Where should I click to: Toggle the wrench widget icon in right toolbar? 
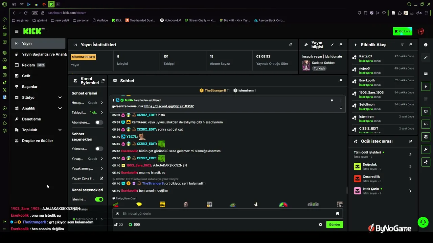[x=426, y=149]
